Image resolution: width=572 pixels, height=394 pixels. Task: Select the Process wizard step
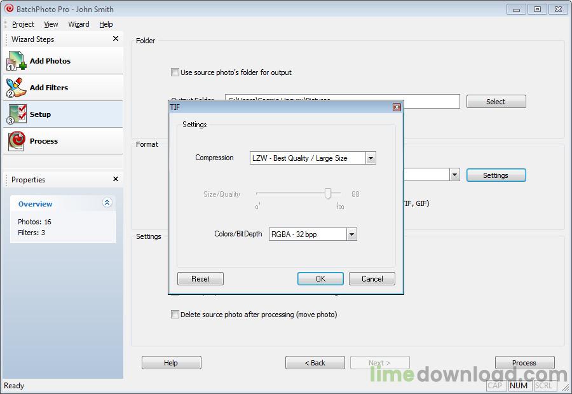(63, 141)
